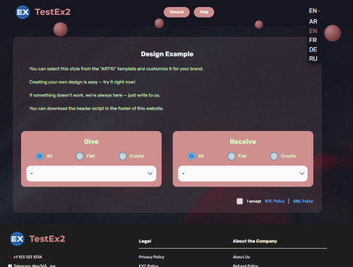Click the Legal footer heading

(145, 241)
